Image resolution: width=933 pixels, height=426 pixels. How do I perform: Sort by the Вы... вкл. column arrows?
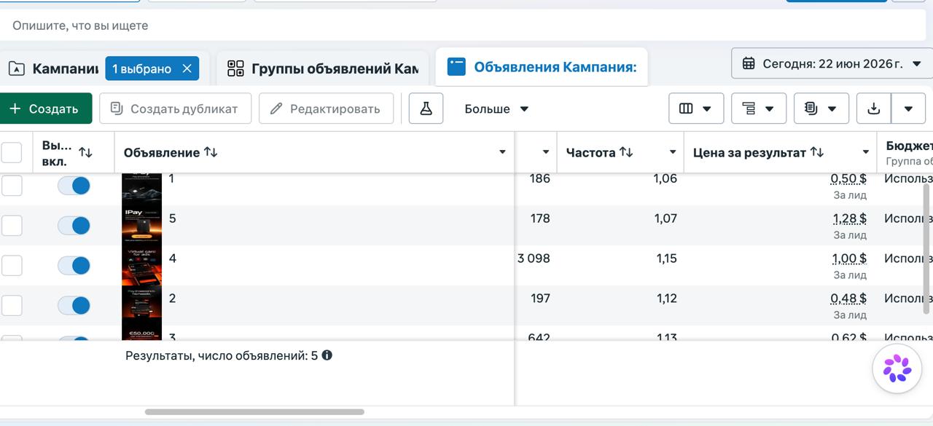point(86,152)
